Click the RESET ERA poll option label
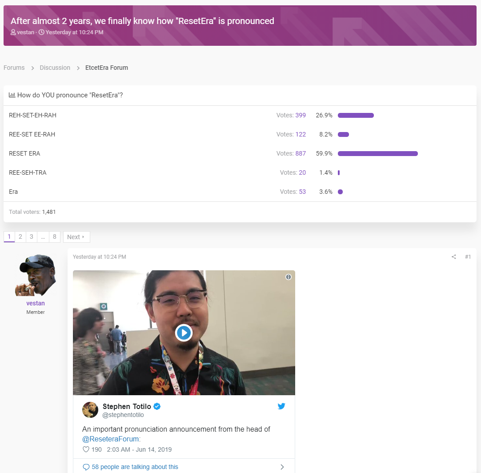 pyautogui.click(x=24, y=153)
